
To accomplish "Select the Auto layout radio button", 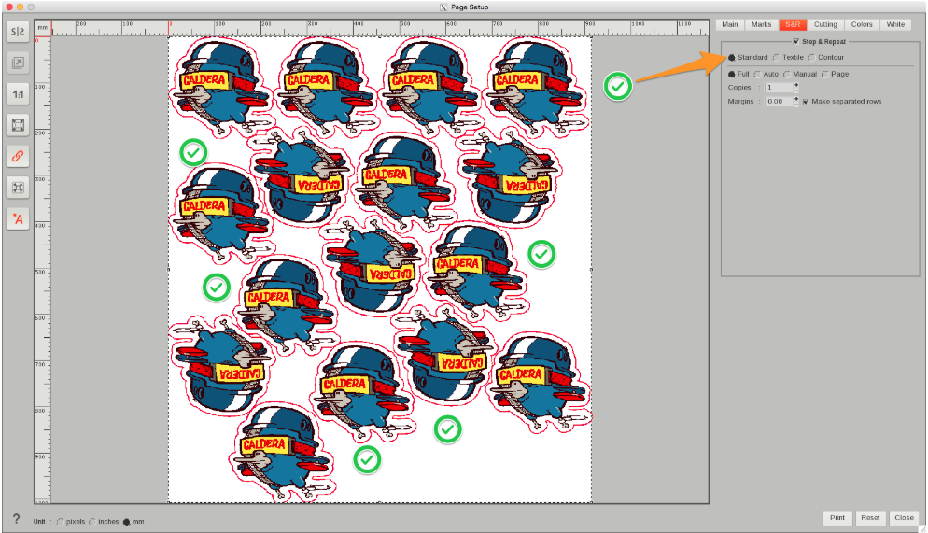I will click(x=757, y=74).
